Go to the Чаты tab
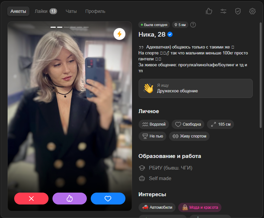Image resolution: width=264 pixels, height=218 pixels. [x=71, y=11]
